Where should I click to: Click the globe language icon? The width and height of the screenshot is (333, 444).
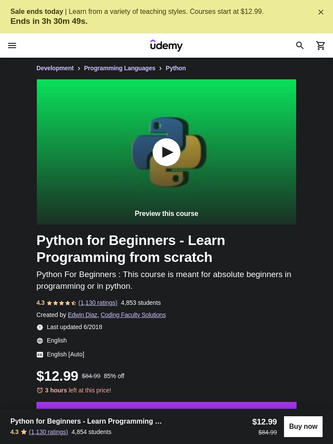coord(40,341)
